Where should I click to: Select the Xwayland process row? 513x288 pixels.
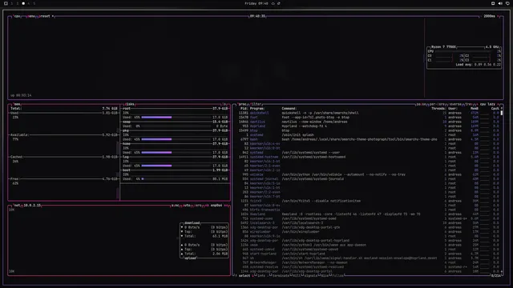point(368,214)
